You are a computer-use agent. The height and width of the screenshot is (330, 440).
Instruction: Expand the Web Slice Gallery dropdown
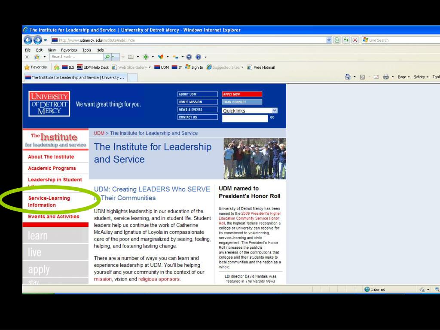point(150,67)
